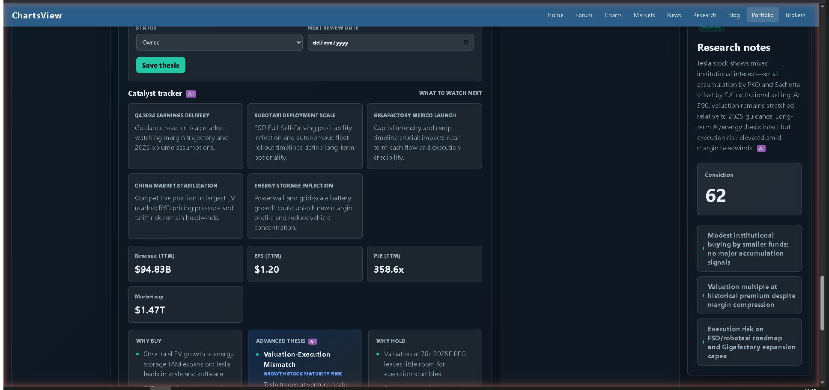Open the Blog nav link
The width and height of the screenshot is (829, 390).
(x=734, y=15)
